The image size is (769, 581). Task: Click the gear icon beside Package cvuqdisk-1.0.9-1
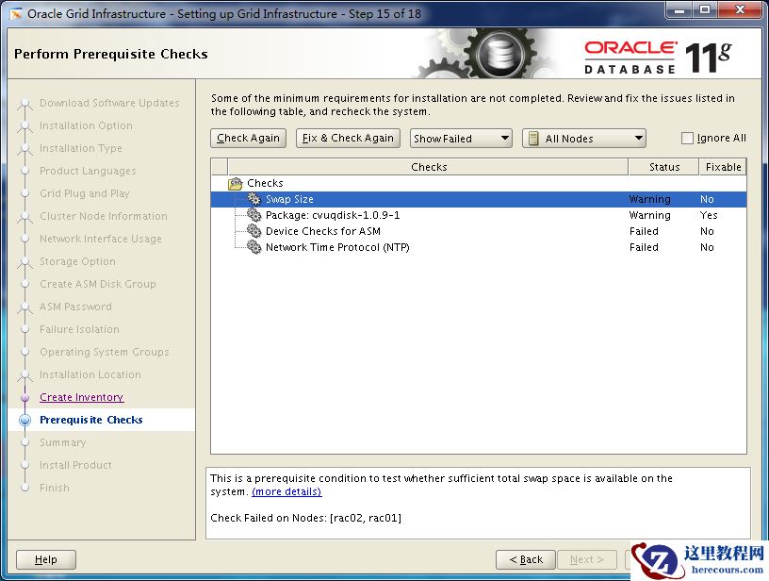[x=254, y=215]
